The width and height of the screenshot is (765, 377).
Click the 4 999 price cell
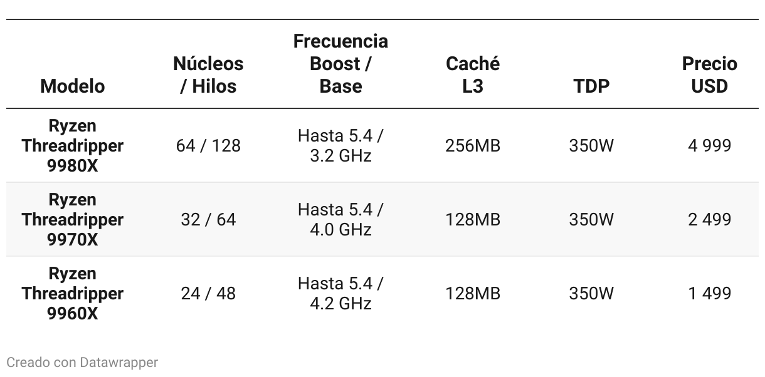point(710,145)
